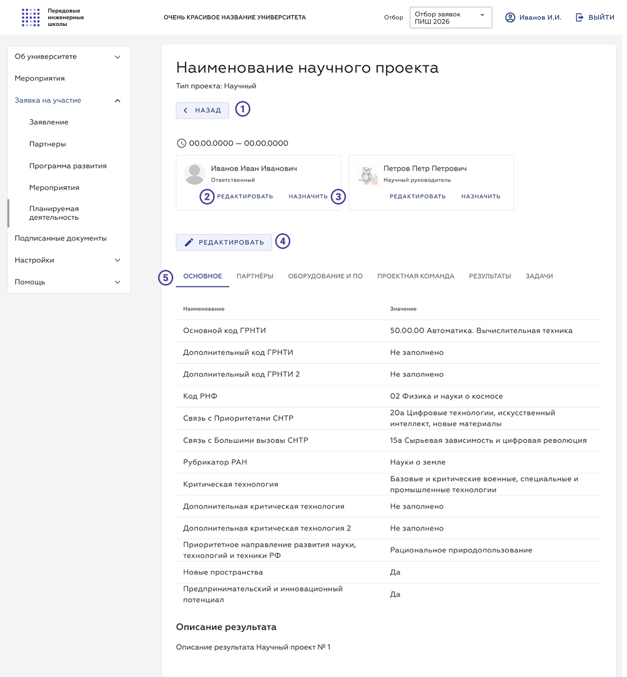Click Назначить for Петров Петр Петрович
627x677 pixels.
(481, 196)
